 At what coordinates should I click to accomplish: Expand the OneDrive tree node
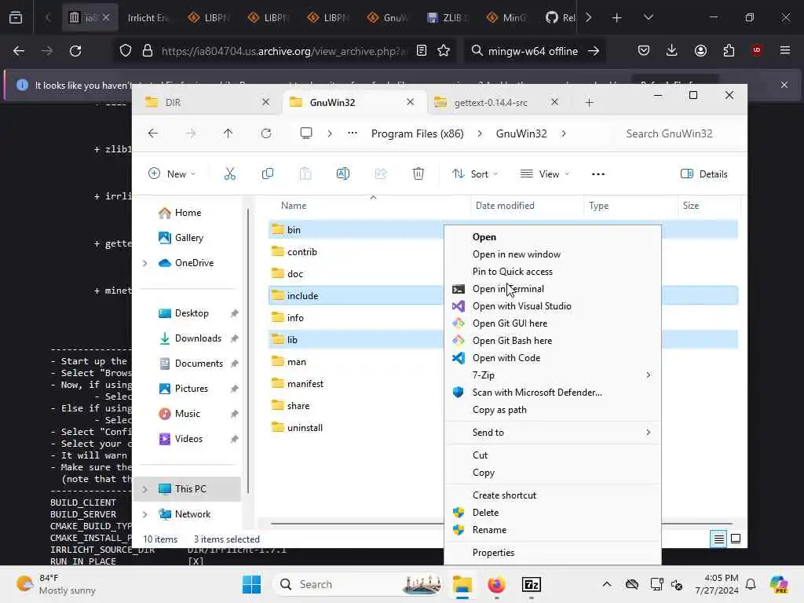point(144,263)
